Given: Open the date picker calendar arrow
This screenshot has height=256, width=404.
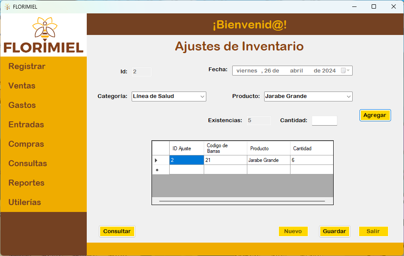Looking at the screenshot, I should click(348, 71).
